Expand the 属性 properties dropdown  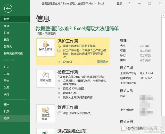[124, 40]
